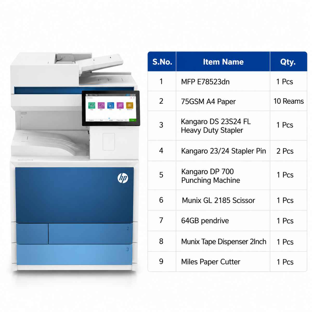Tap the home circle icon on printer screen
The width and height of the screenshot is (312, 312).
pos(87,95)
